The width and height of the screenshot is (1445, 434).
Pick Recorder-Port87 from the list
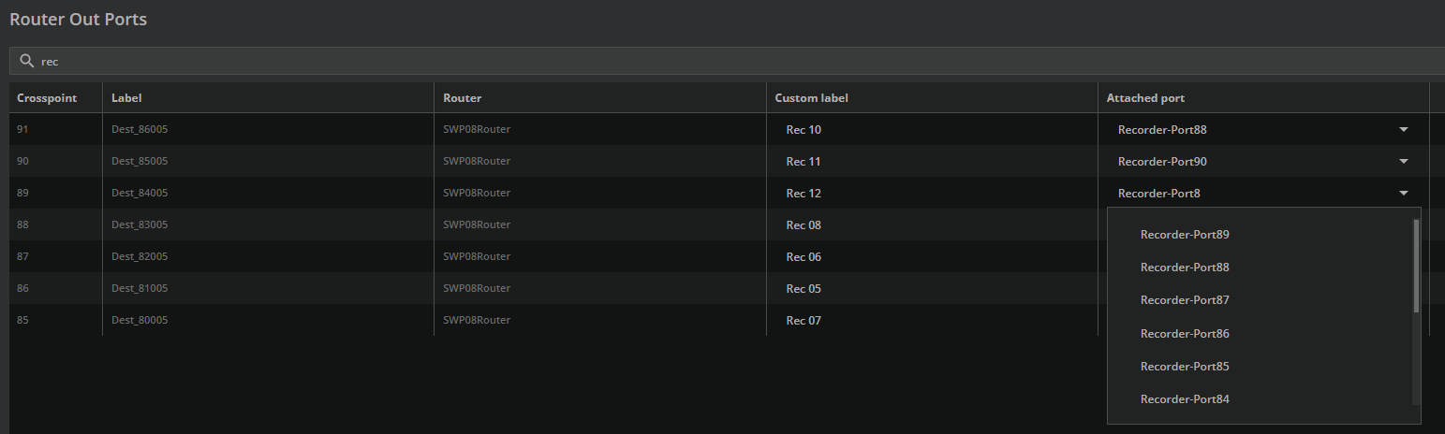pos(1184,300)
